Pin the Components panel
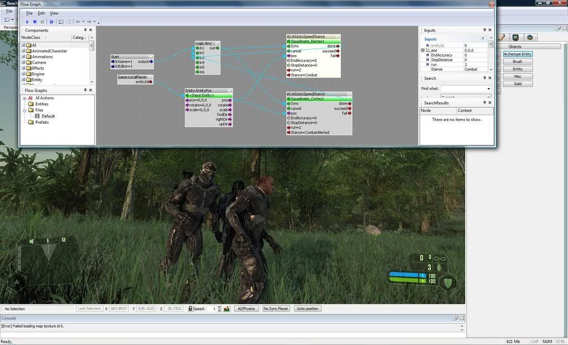Viewport: 568px width, 345px height. coord(85,30)
